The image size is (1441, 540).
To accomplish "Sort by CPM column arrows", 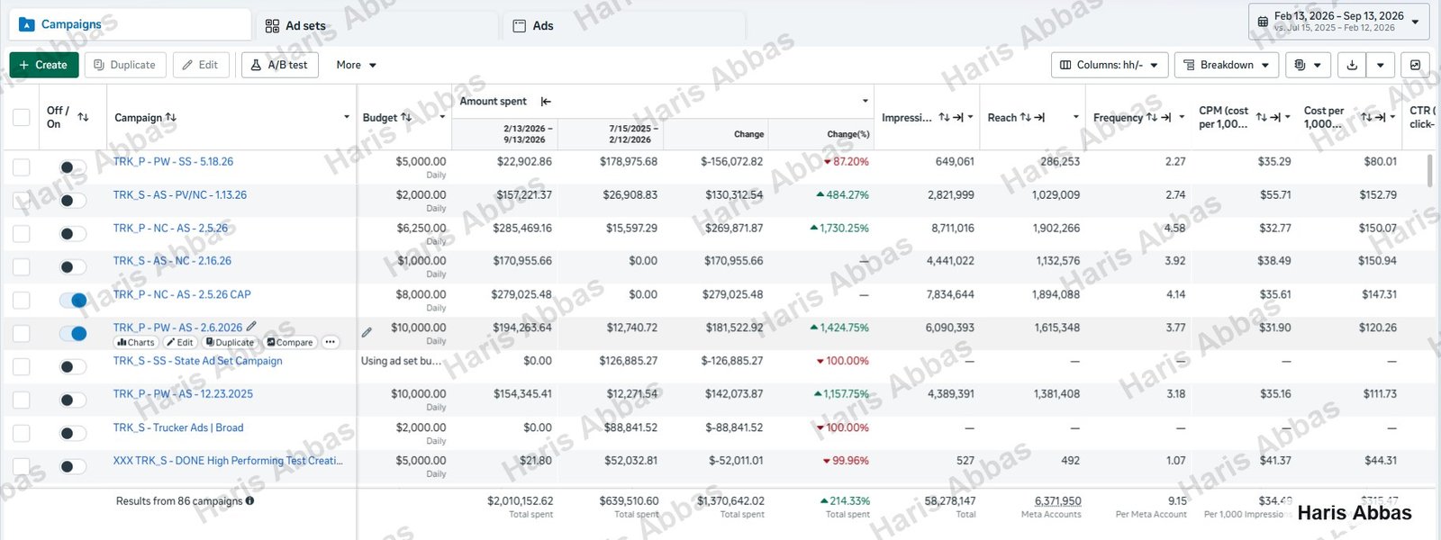I will click(x=1262, y=117).
